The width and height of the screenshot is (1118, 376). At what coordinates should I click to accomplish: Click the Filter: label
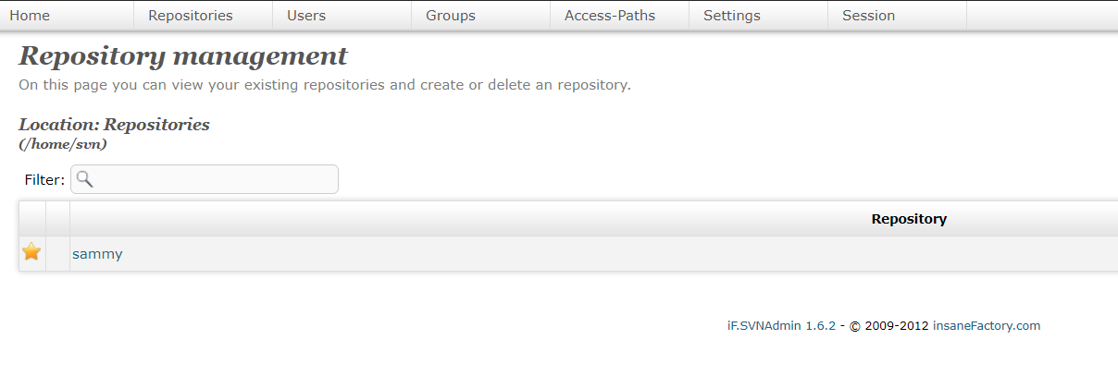coord(44,180)
